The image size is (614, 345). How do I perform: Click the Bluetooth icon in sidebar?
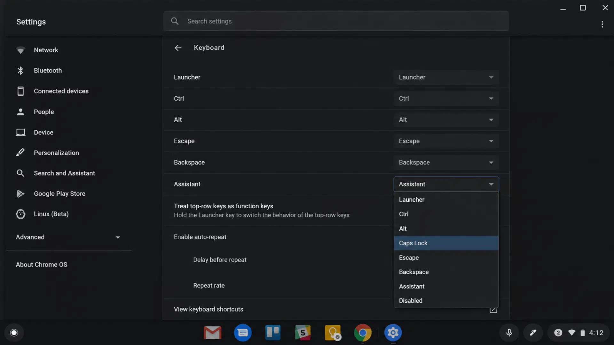tap(20, 71)
